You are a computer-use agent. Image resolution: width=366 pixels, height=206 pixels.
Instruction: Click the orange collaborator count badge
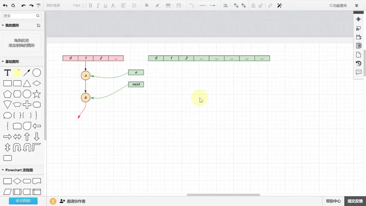(53, 201)
